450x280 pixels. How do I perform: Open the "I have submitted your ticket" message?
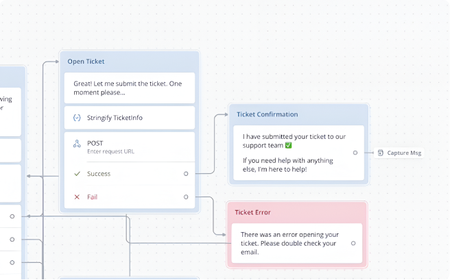(288, 153)
